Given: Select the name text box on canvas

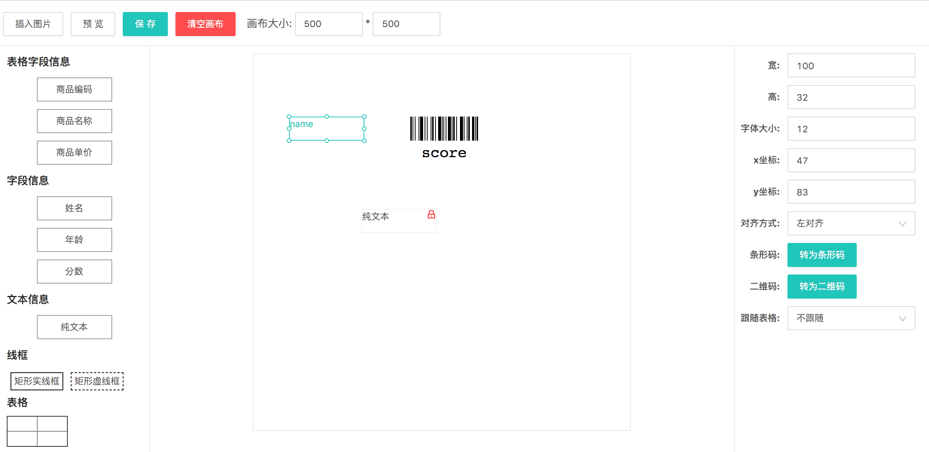Looking at the screenshot, I should [327, 129].
